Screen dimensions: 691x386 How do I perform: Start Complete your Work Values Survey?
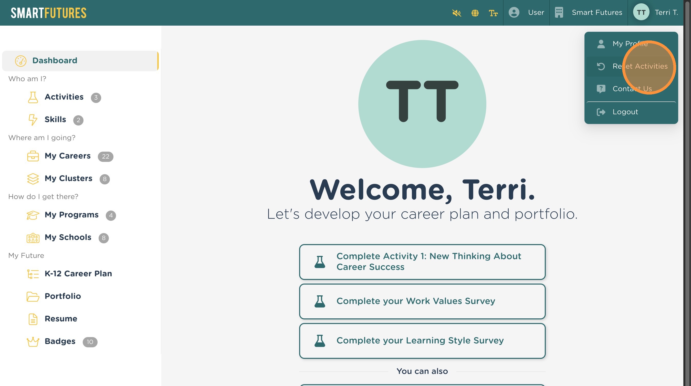(422, 301)
